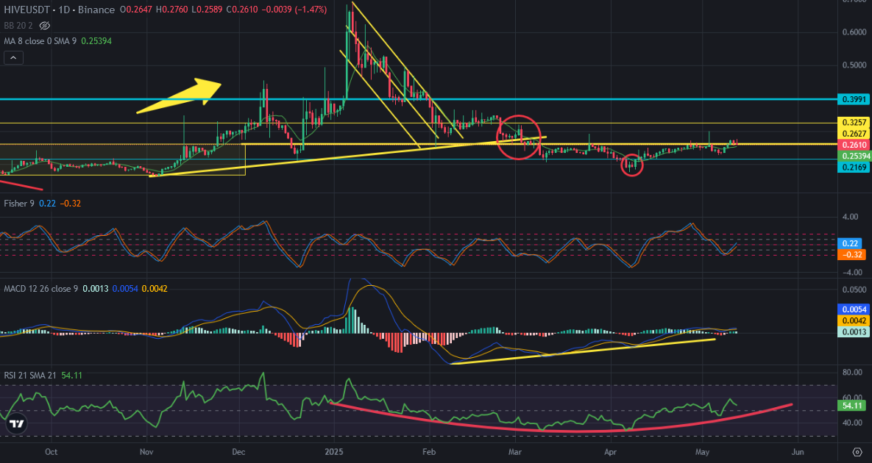Image resolution: width=872 pixels, height=463 pixels.
Task: Select the MA 8 close SMA 9 legend
Action: point(40,41)
